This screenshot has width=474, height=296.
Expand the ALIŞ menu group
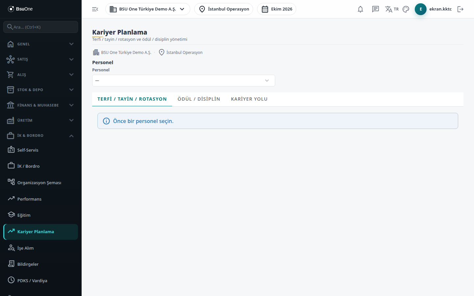[x=41, y=75]
